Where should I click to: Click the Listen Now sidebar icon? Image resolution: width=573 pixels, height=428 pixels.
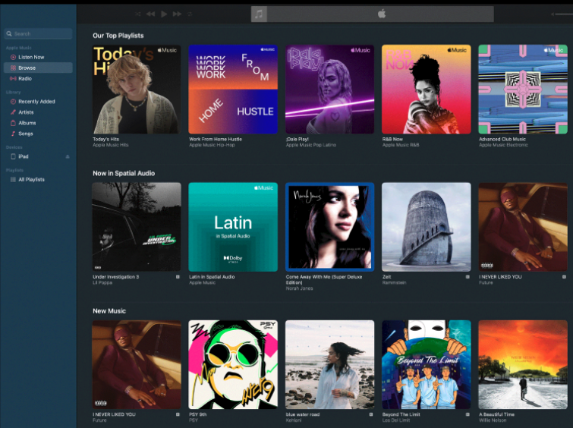coord(13,57)
